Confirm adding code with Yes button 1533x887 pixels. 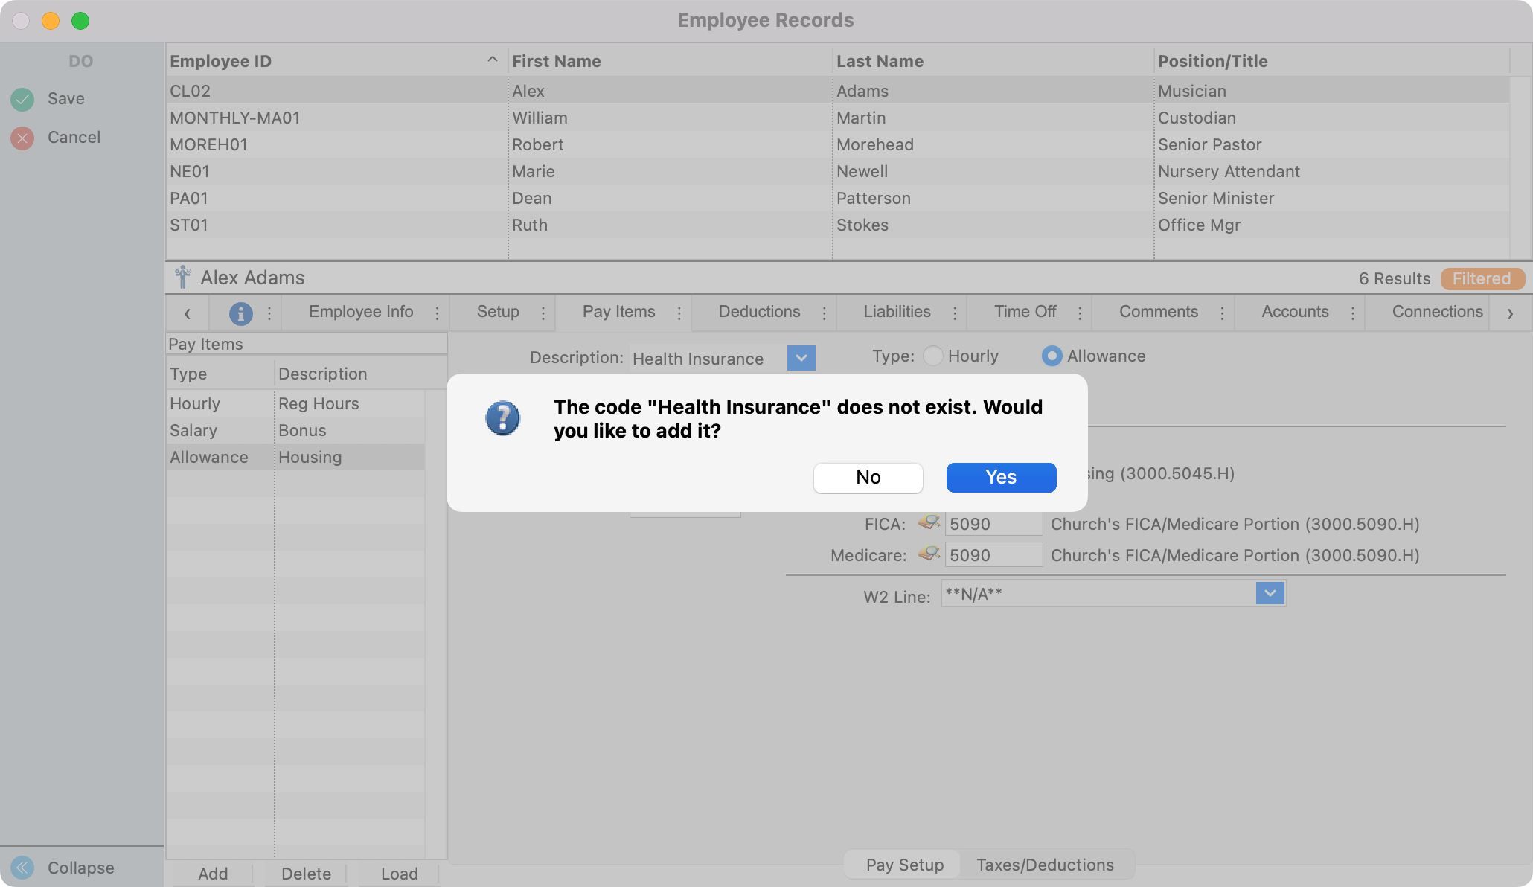[1001, 477]
